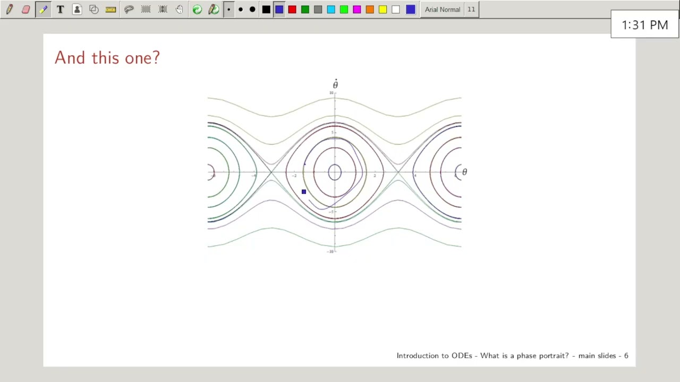
Task: Pick the black color swatch
Action: [266, 10]
